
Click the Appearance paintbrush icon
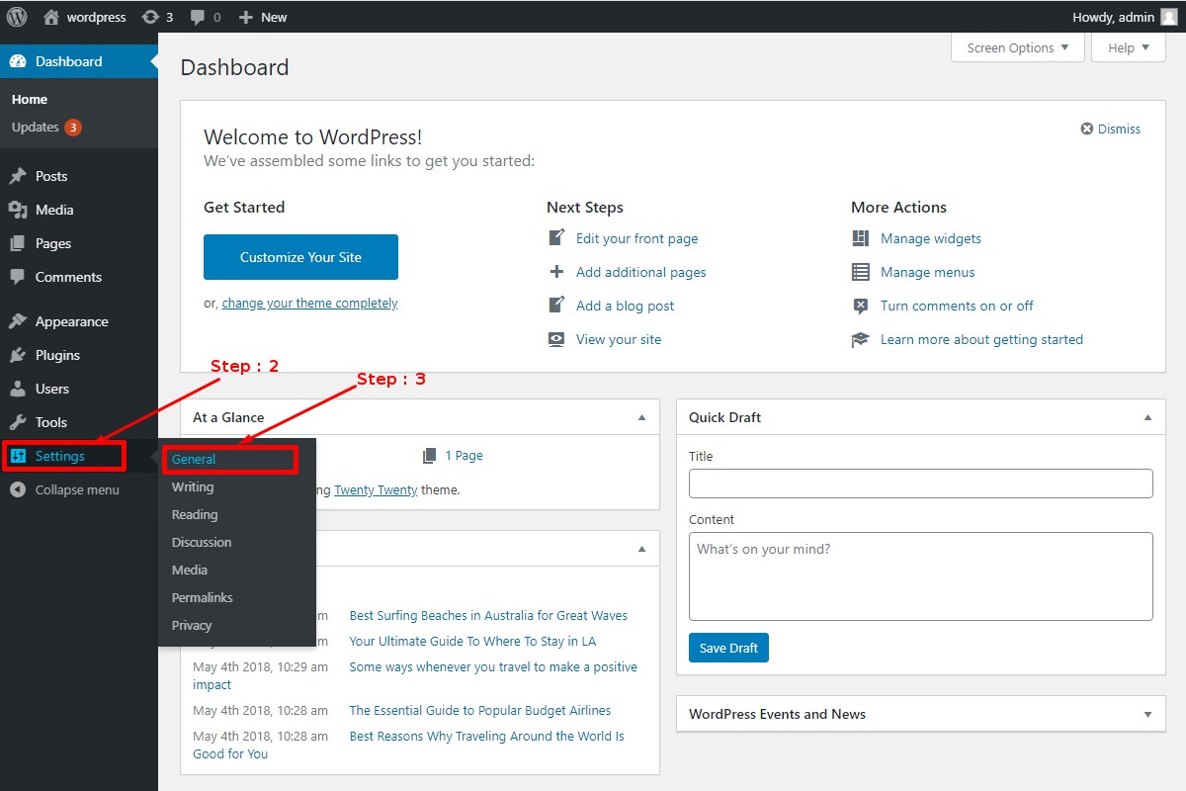tap(18, 321)
